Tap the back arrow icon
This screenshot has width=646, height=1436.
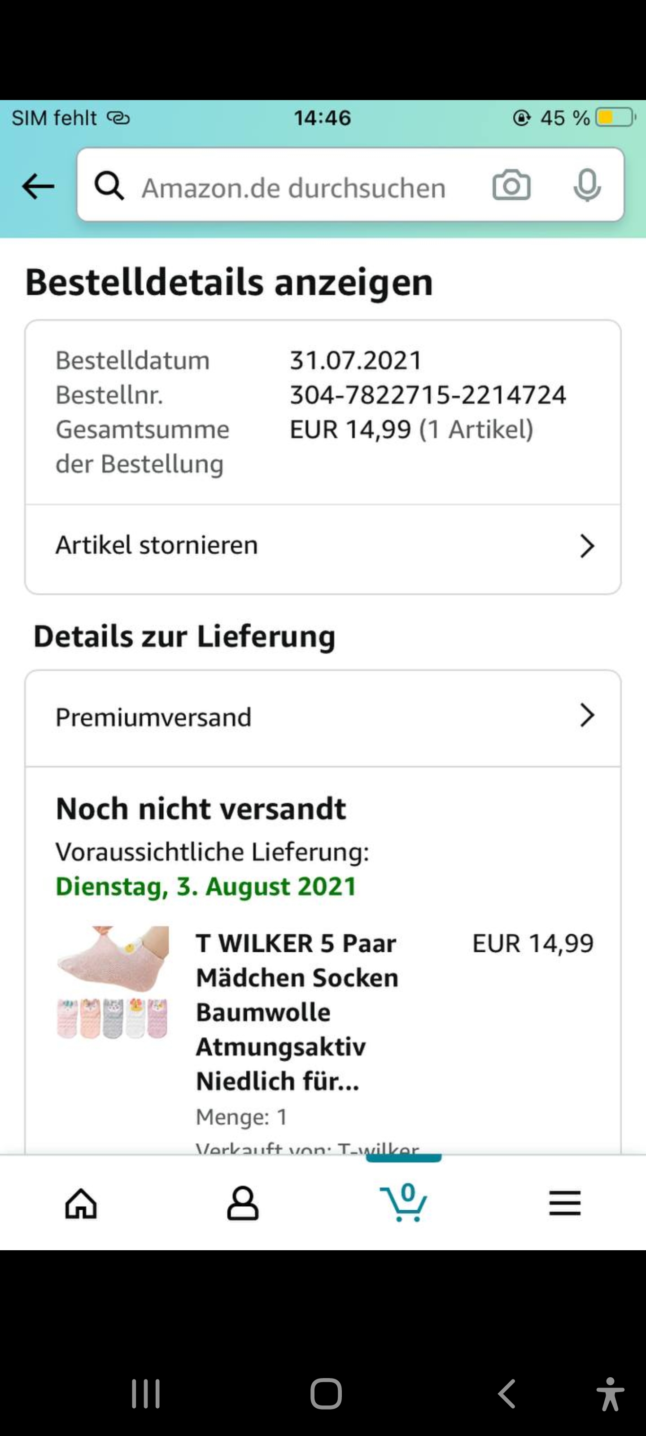(38, 186)
